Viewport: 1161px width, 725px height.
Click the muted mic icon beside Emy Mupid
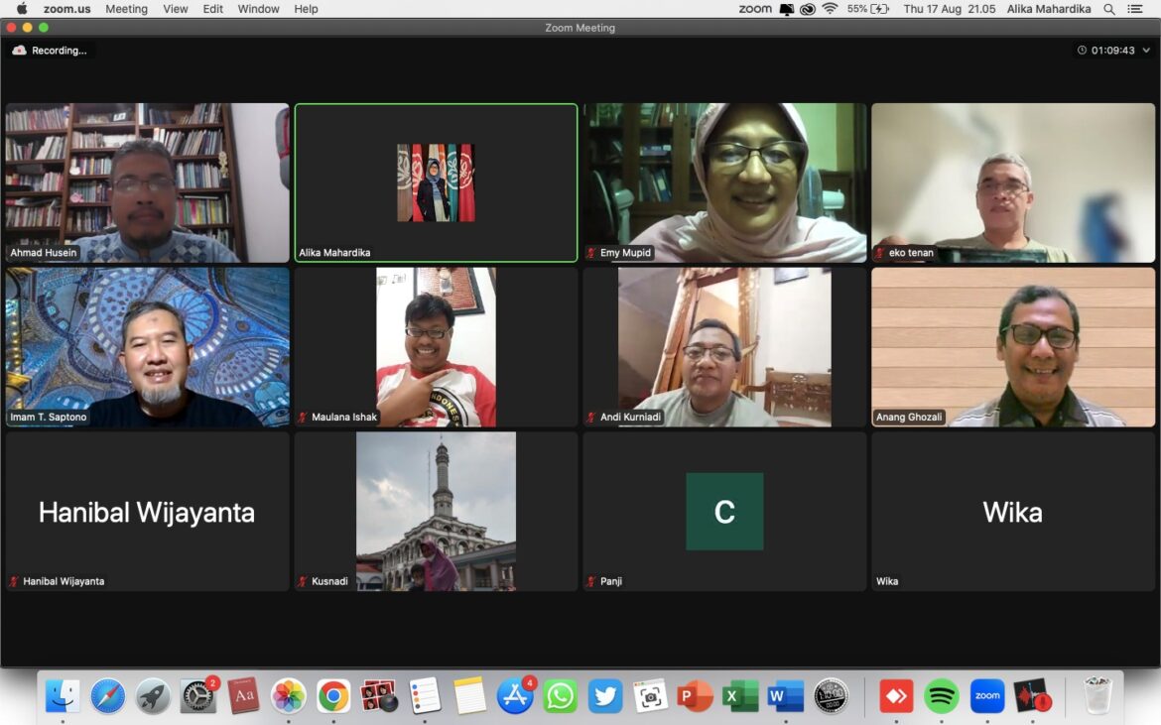click(591, 253)
